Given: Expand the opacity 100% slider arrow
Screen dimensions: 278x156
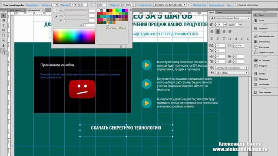Looking at the screenshot, I should point(134,5).
